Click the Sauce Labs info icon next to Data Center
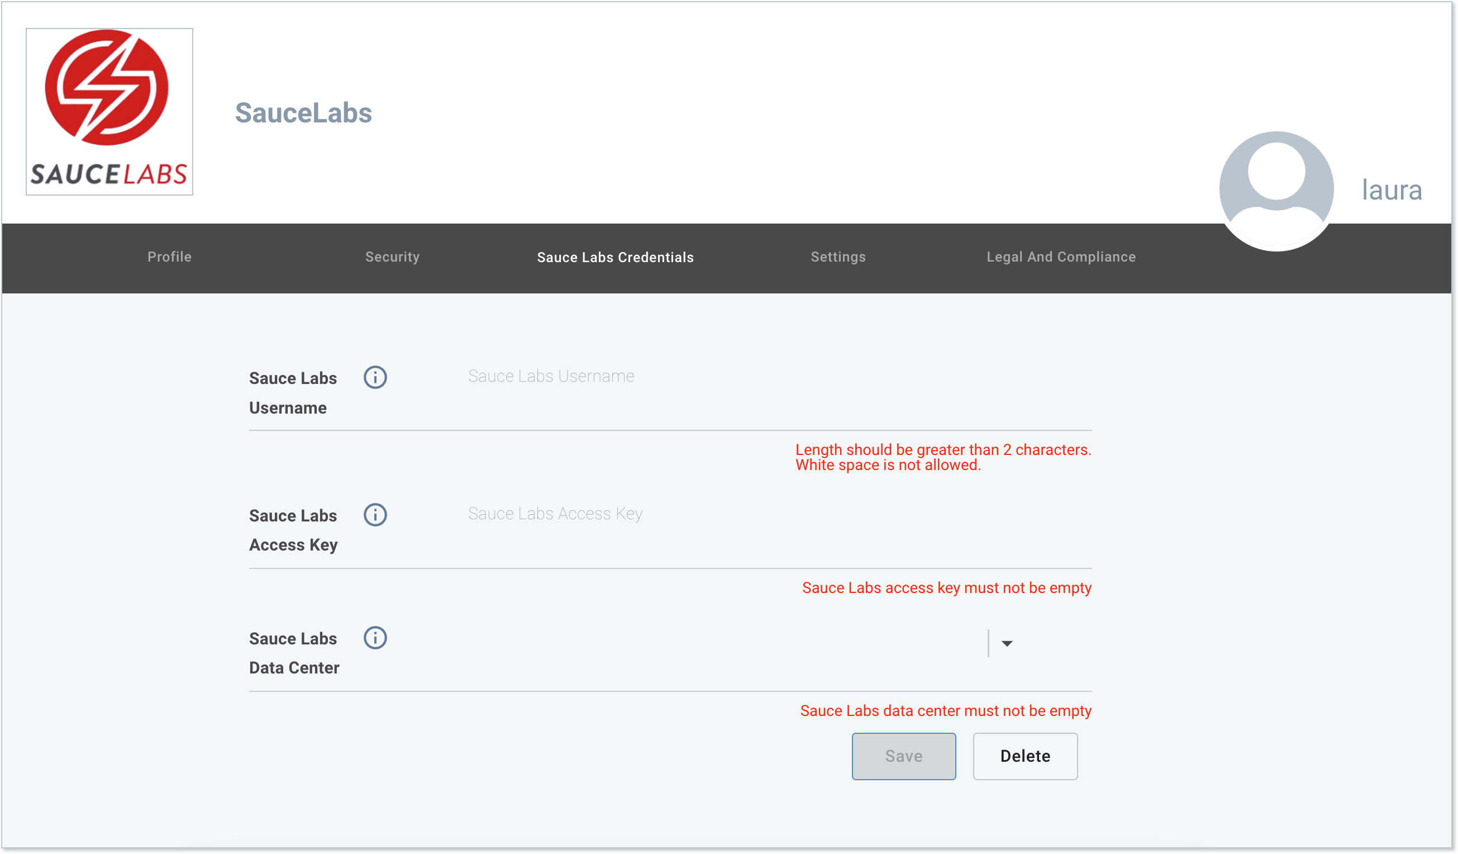This screenshot has width=1458, height=854. tap(376, 638)
